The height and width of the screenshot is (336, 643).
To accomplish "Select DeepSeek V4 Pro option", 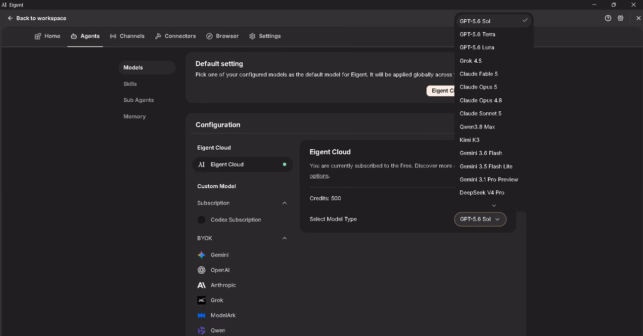I will click(494, 193).
